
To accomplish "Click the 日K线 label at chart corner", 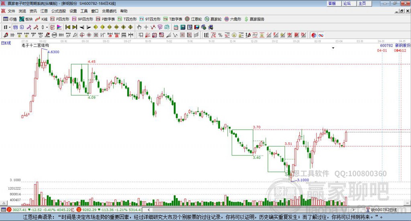I will [x=6, y=43].
